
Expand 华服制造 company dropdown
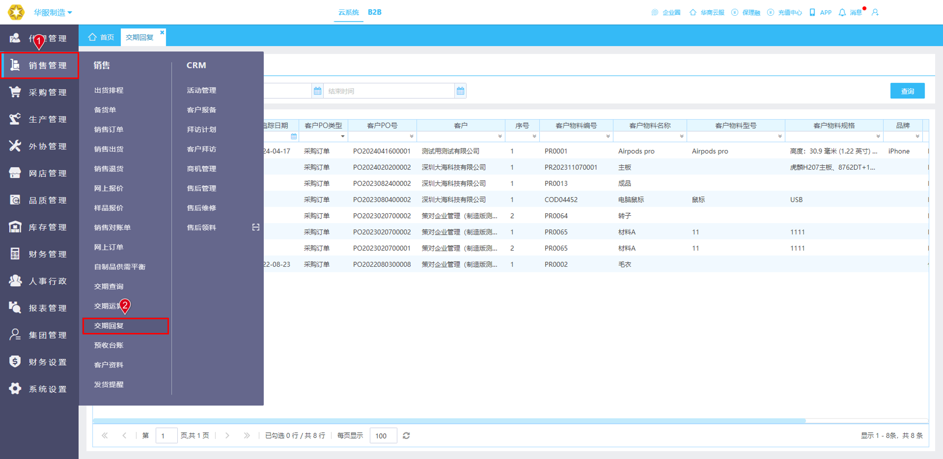point(52,12)
